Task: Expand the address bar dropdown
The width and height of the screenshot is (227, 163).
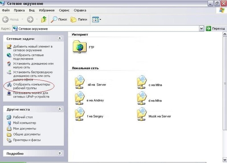Action: [201, 29]
